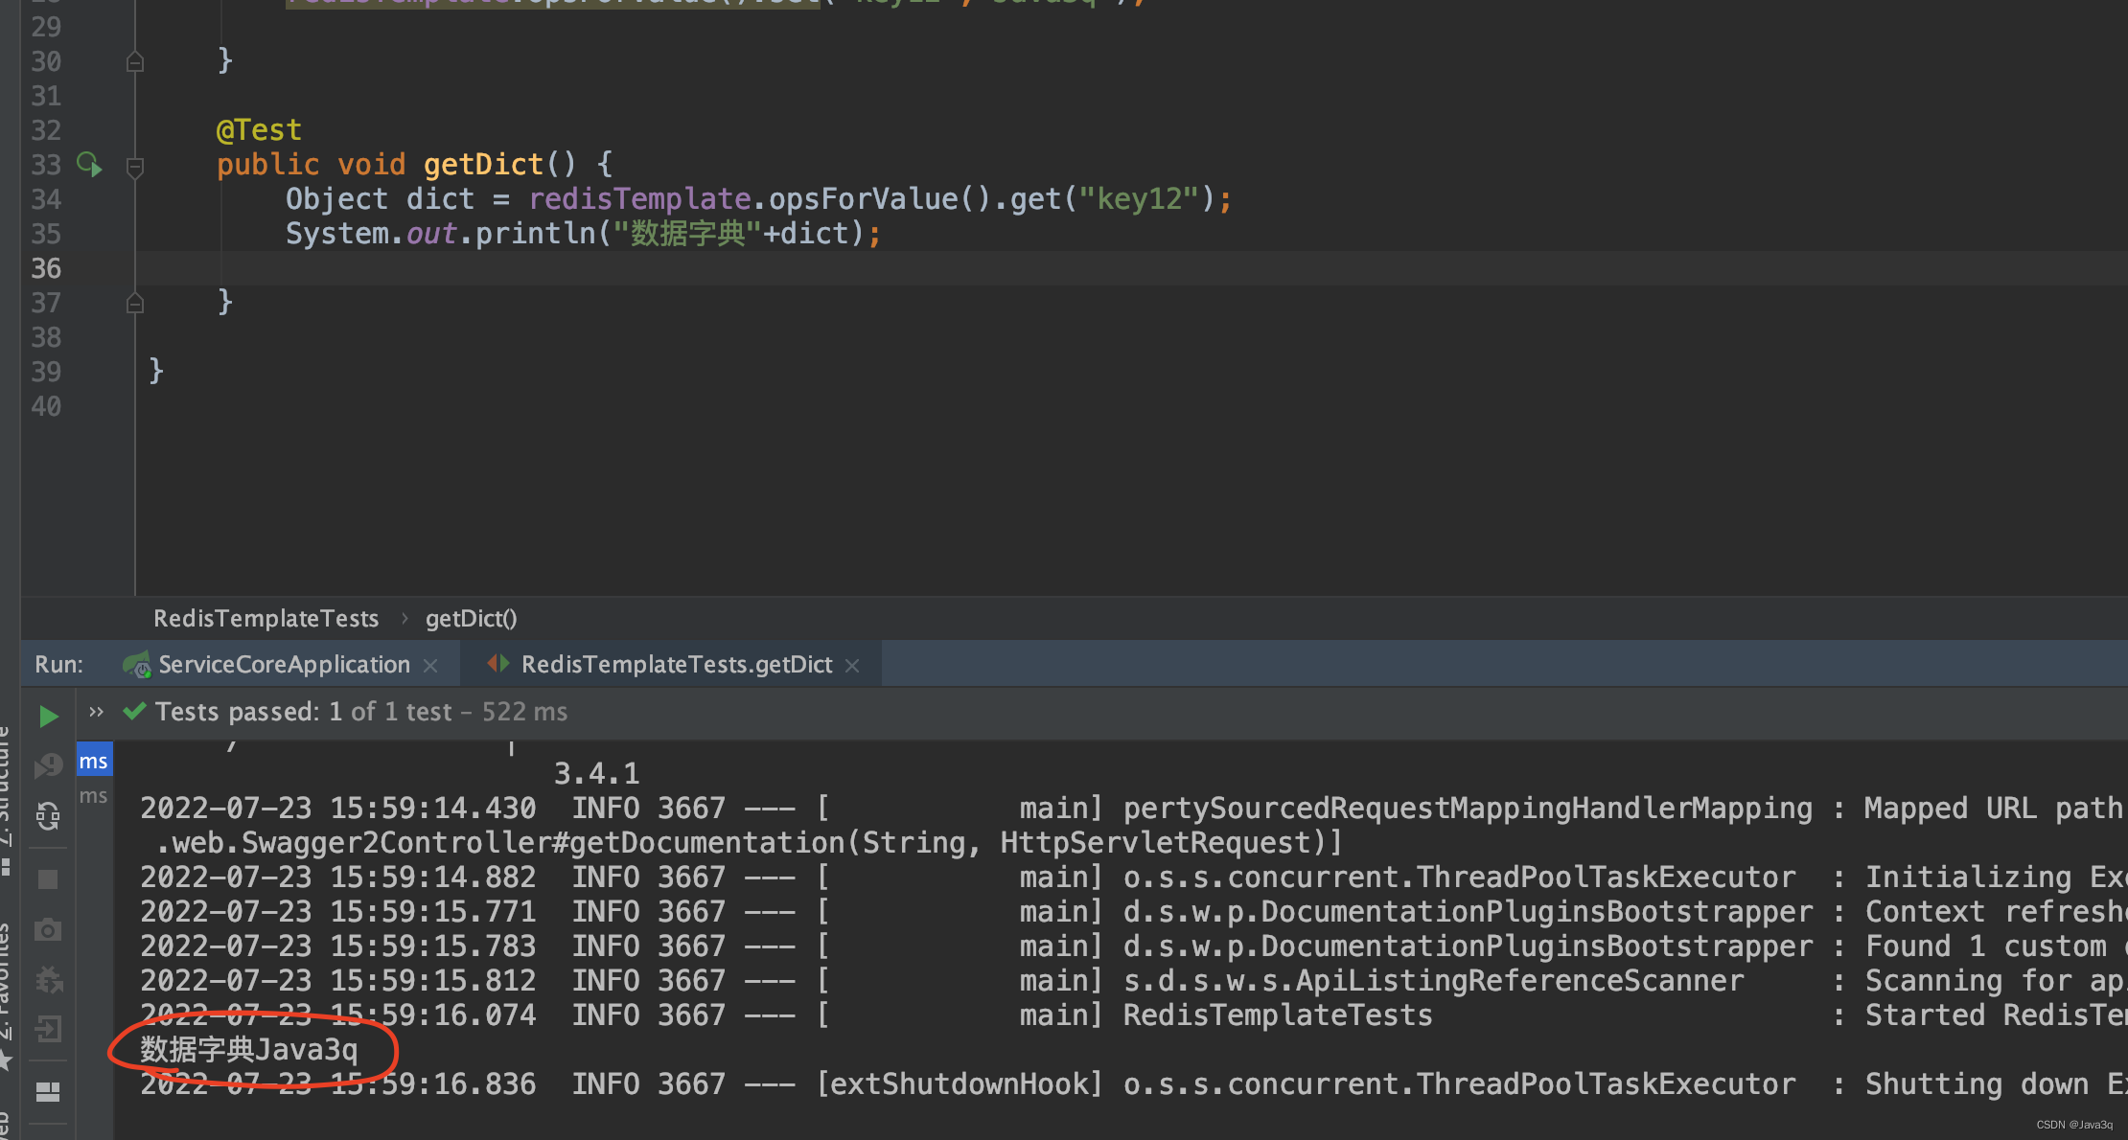The height and width of the screenshot is (1140, 2128).
Task: Select the RedisTemplateTests.getDict run tab
Action: (x=676, y=665)
